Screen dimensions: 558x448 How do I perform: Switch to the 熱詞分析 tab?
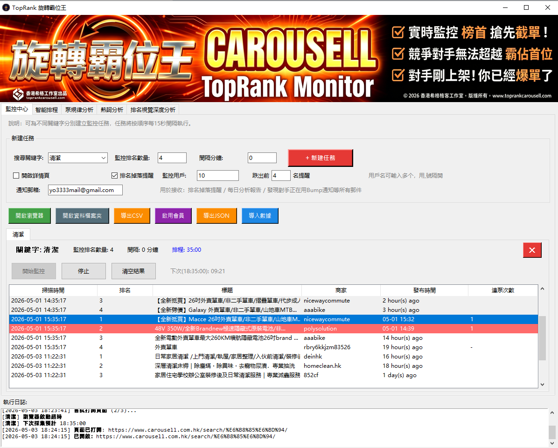112,110
